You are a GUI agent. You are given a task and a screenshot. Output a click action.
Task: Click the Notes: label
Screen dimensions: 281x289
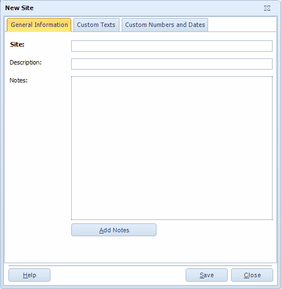point(19,80)
